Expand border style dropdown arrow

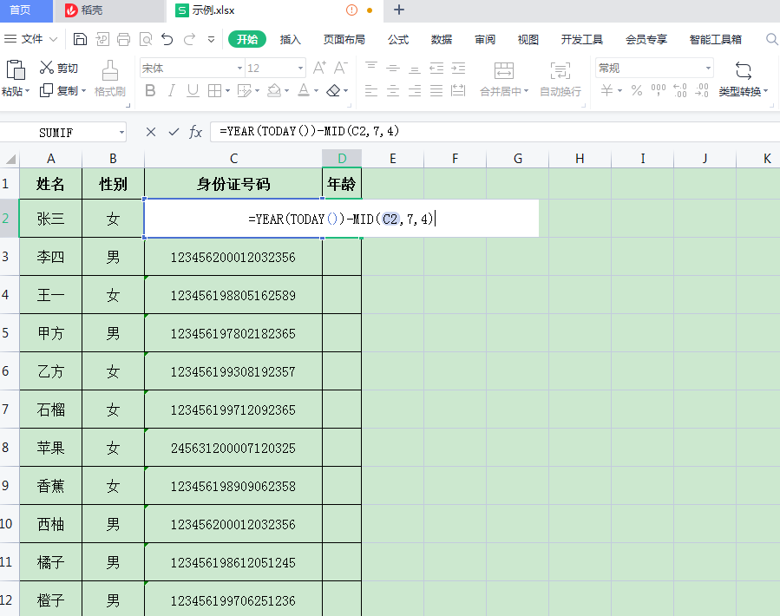click(228, 91)
